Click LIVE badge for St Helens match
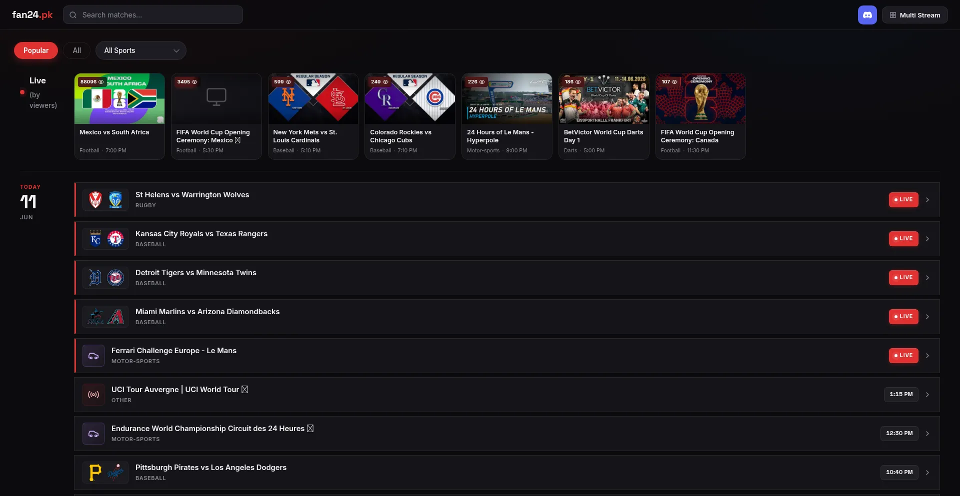960x496 pixels. tap(903, 200)
